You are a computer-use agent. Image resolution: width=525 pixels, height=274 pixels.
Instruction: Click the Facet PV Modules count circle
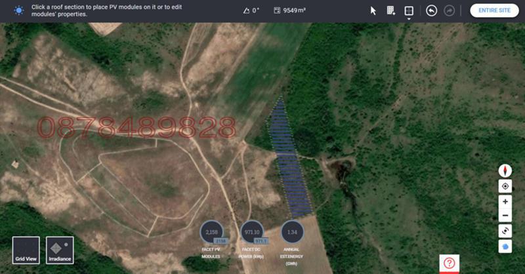(x=211, y=232)
